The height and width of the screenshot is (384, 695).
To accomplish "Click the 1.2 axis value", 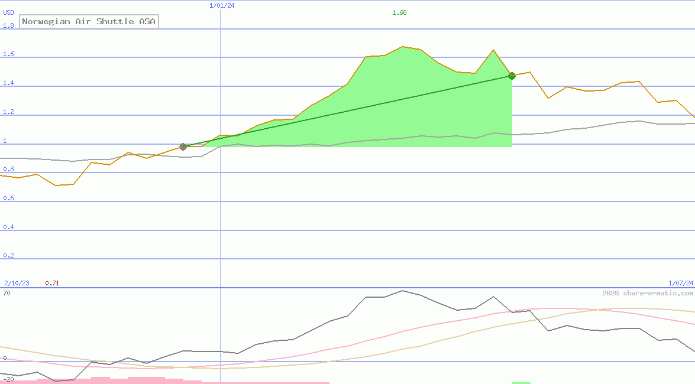I will coord(8,112).
